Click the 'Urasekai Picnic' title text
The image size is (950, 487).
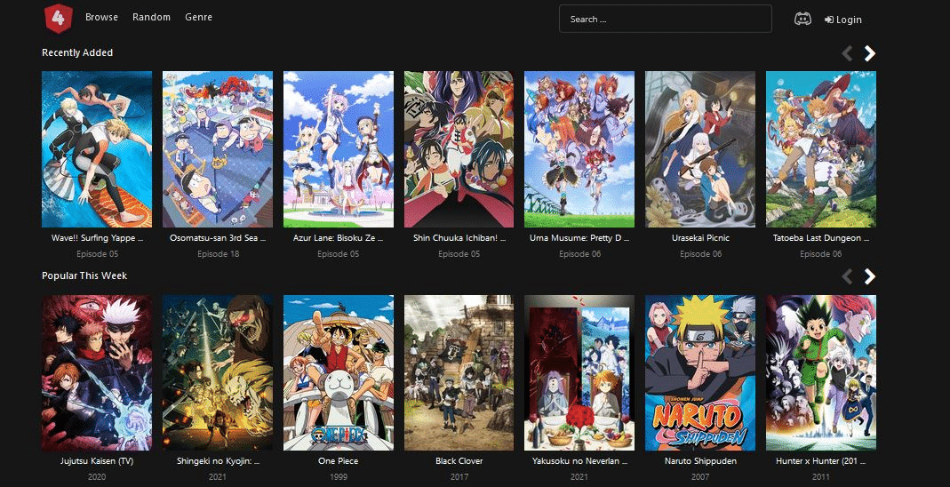[700, 238]
